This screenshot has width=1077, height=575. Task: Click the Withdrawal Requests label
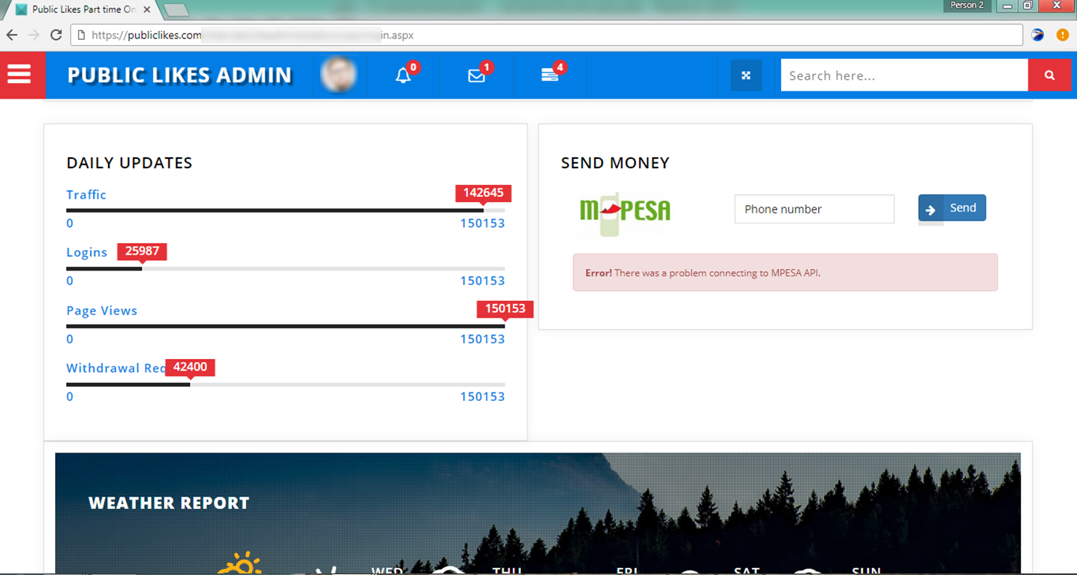[116, 368]
